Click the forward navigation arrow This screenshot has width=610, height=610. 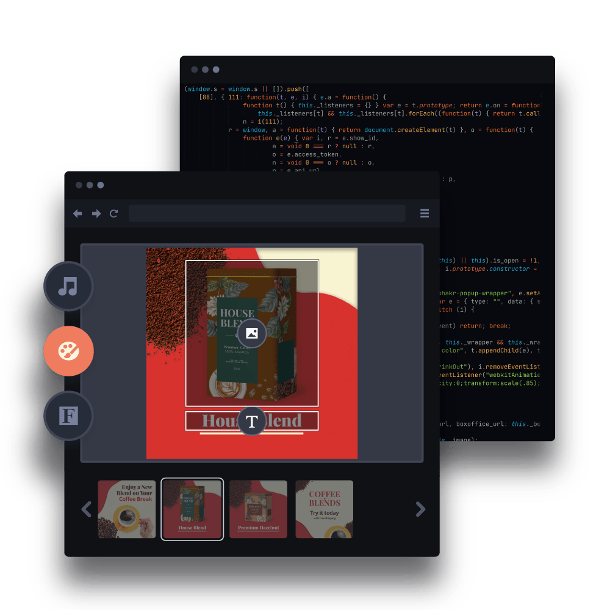[x=96, y=213]
